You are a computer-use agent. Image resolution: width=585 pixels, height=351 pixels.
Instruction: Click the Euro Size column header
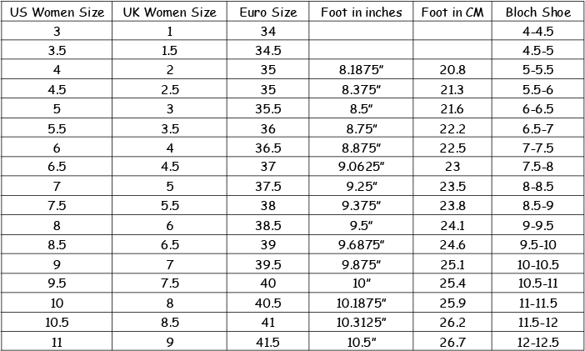(267, 12)
